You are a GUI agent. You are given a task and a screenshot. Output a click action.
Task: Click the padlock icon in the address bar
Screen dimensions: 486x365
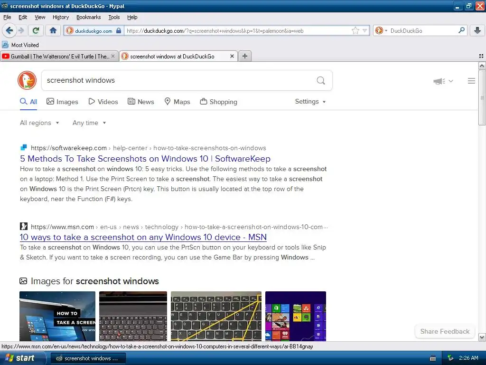118,31
